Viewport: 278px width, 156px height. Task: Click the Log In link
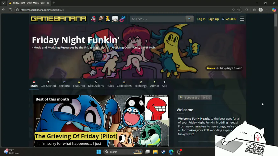201,19
